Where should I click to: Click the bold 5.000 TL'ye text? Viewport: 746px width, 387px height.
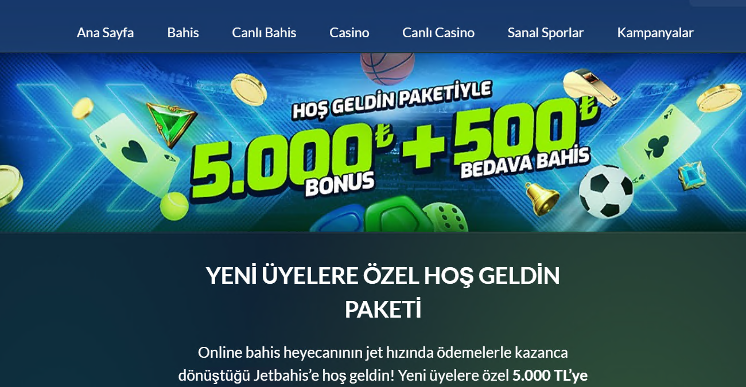pyautogui.click(x=550, y=376)
